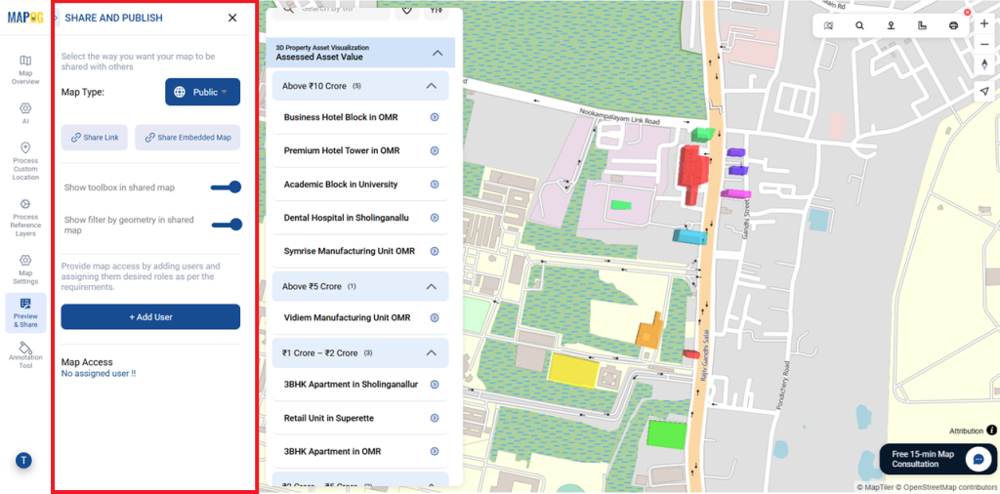Open Map Settings in the sidebar

[x=25, y=269]
